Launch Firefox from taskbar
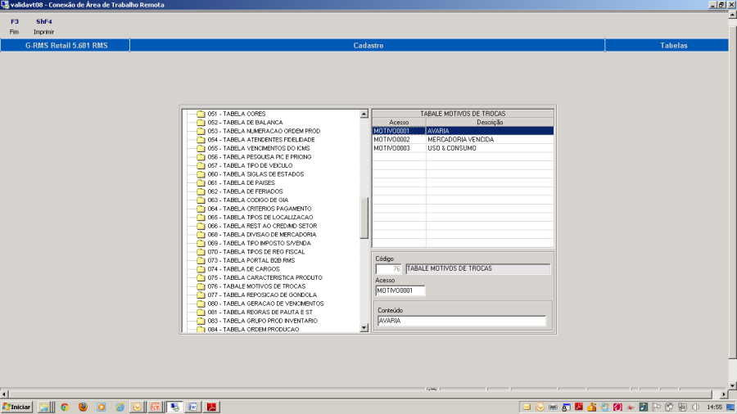 tap(84, 407)
